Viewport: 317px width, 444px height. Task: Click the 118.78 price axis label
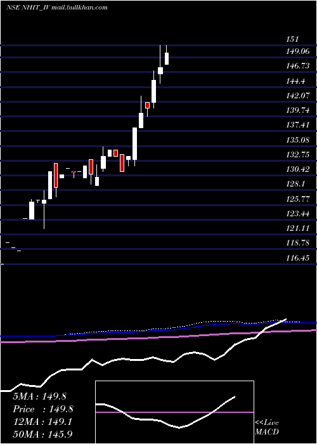click(297, 243)
